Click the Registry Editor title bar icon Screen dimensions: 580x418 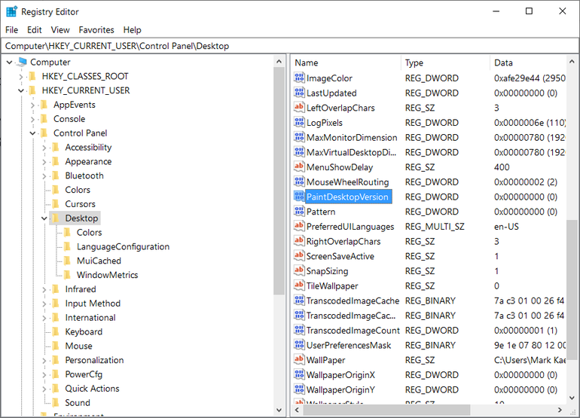pyautogui.click(x=11, y=11)
